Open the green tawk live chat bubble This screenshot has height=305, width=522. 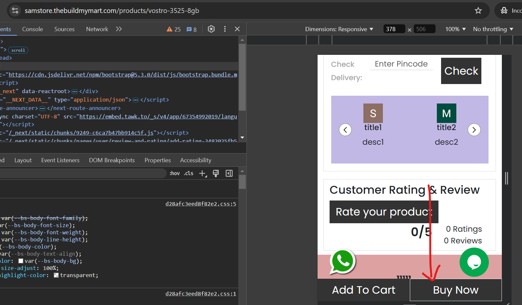(474, 262)
